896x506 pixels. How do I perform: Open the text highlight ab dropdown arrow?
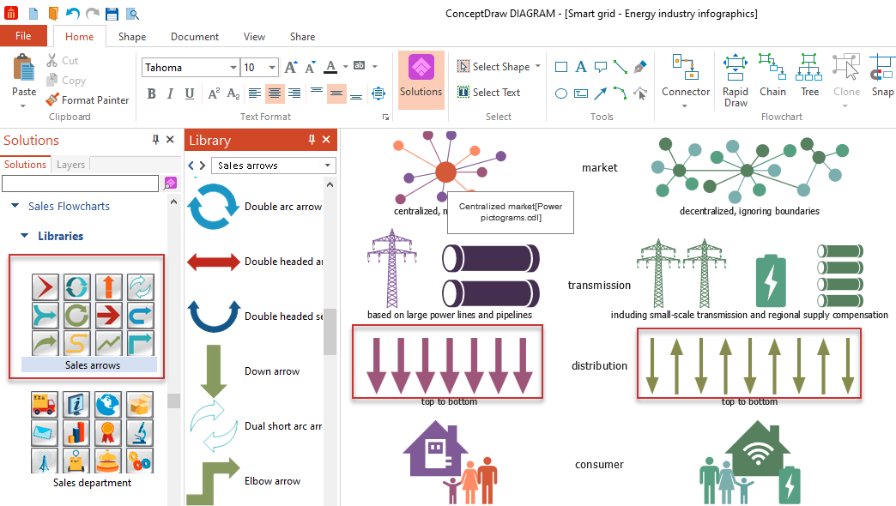(374, 67)
